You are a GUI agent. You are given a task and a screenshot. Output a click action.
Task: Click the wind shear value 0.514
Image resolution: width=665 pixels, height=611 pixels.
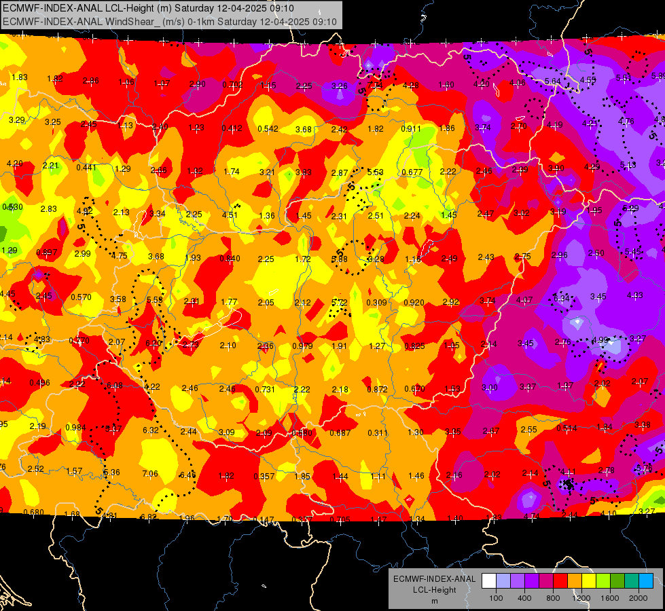[x=567, y=428]
